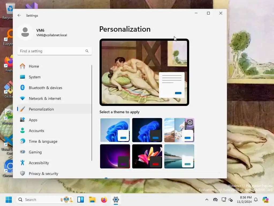Open the notifications bell
The width and height of the screenshot is (274, 206).
tap(256, 200)
